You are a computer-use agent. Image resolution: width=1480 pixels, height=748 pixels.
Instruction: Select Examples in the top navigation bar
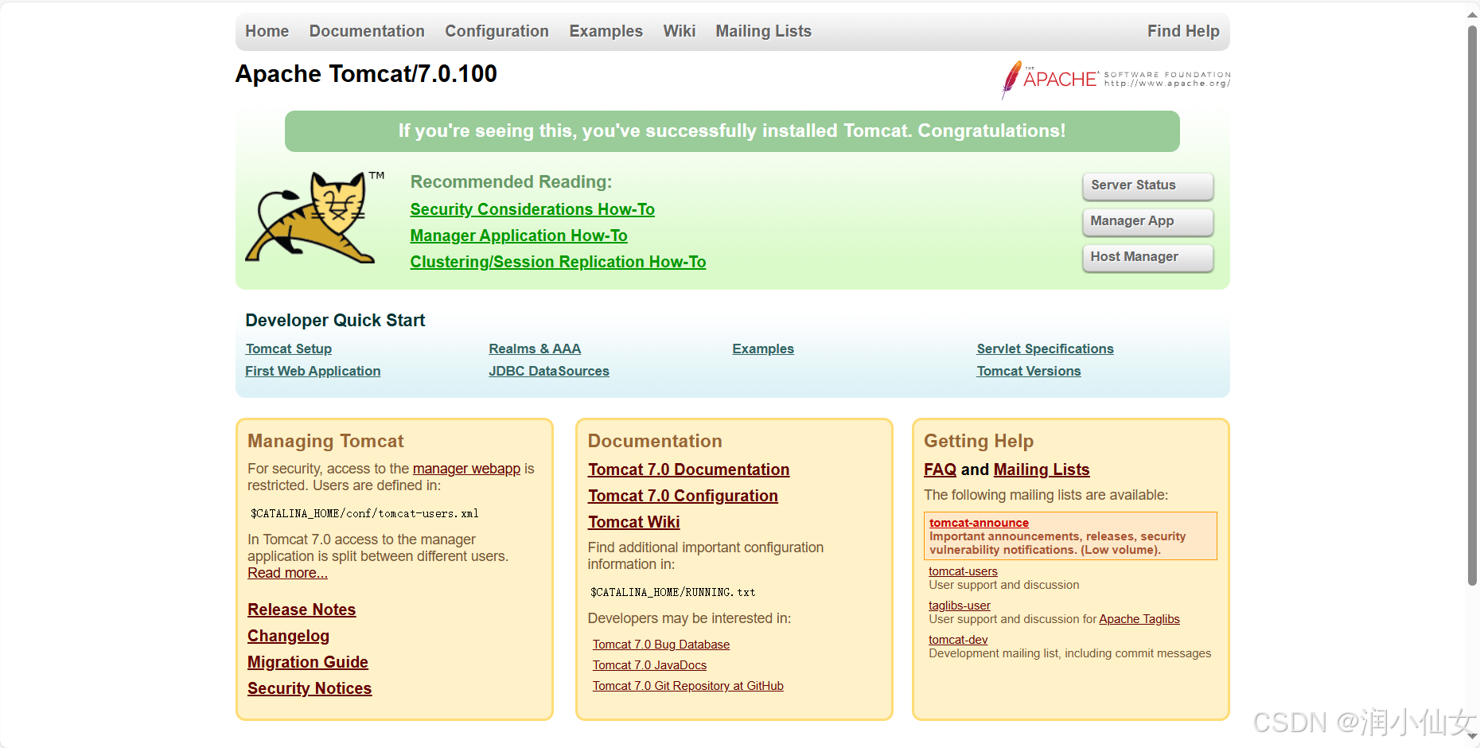click(606, 31)
